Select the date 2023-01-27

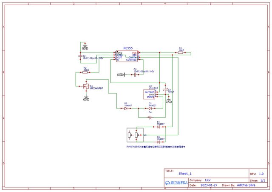pyautogui.click(x=209, y=185)
